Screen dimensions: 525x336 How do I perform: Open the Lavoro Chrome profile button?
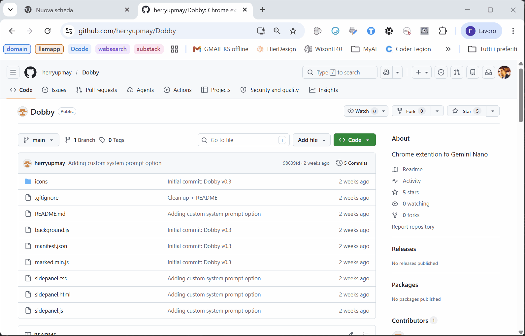[x=481, y=31]
